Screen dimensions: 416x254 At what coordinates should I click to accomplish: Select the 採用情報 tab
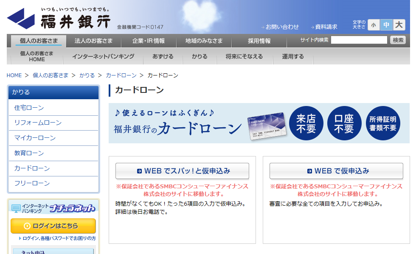click(259, 41)
